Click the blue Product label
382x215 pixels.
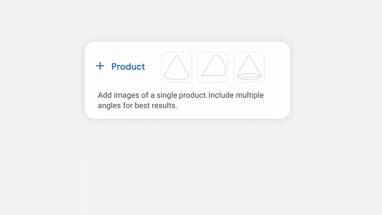(128, 66)
